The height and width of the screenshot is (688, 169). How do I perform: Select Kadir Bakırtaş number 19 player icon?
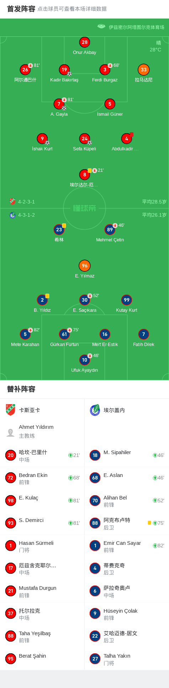pos(64,70)
